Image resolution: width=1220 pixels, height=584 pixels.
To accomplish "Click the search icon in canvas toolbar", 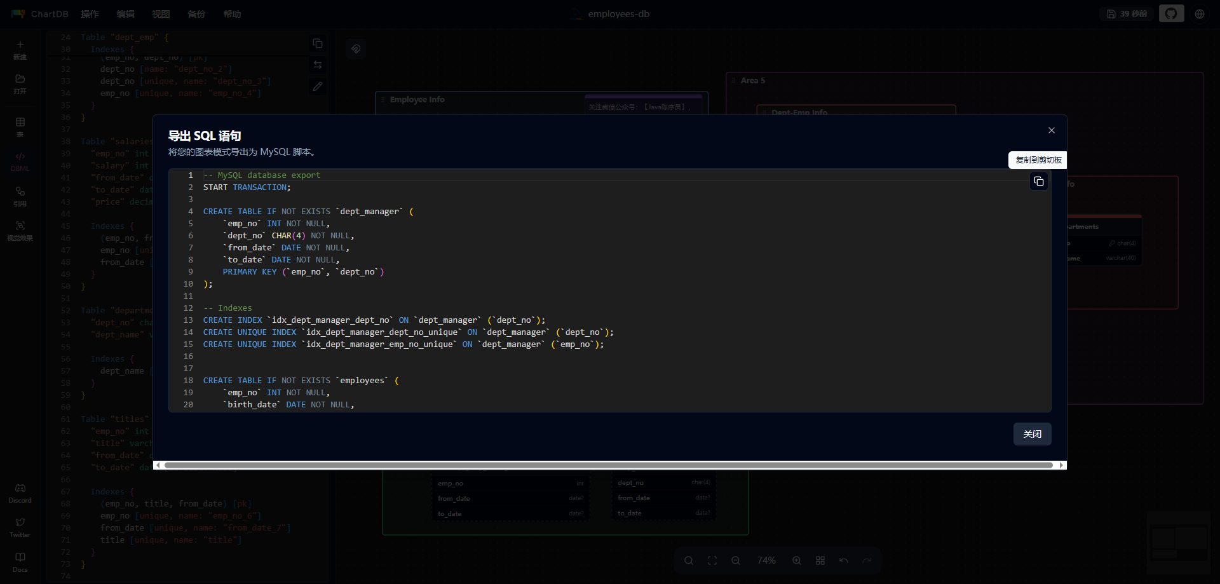I will pos(689,560).
